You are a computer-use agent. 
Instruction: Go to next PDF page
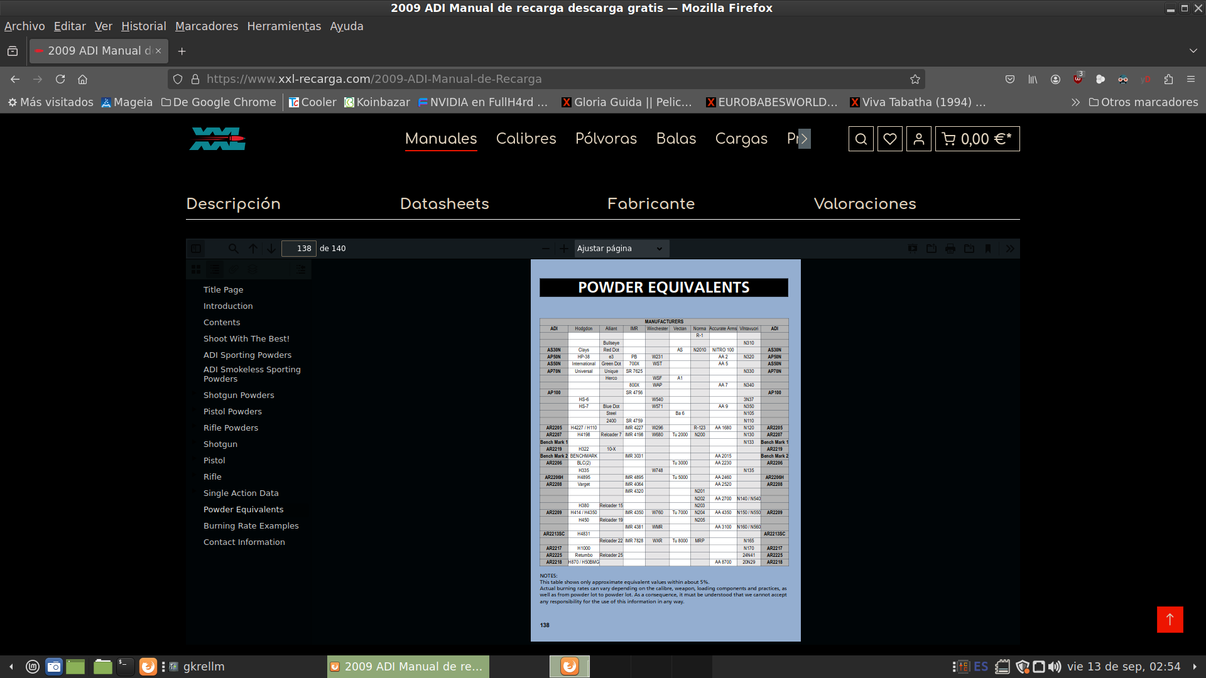tap(271, 249)
